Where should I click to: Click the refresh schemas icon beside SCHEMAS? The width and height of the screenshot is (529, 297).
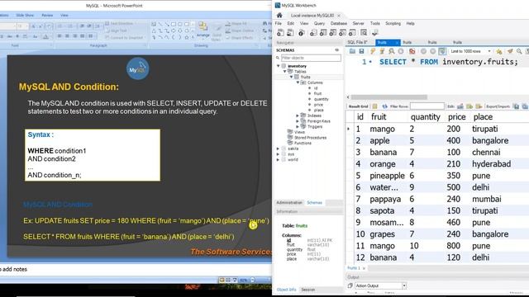point(336,50)
